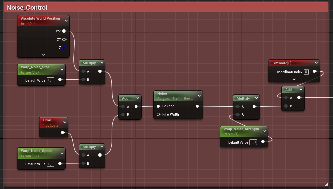Click Warp_Noise_Strength output pin
This screenshot has height=189, width=333.
(263, 142)
